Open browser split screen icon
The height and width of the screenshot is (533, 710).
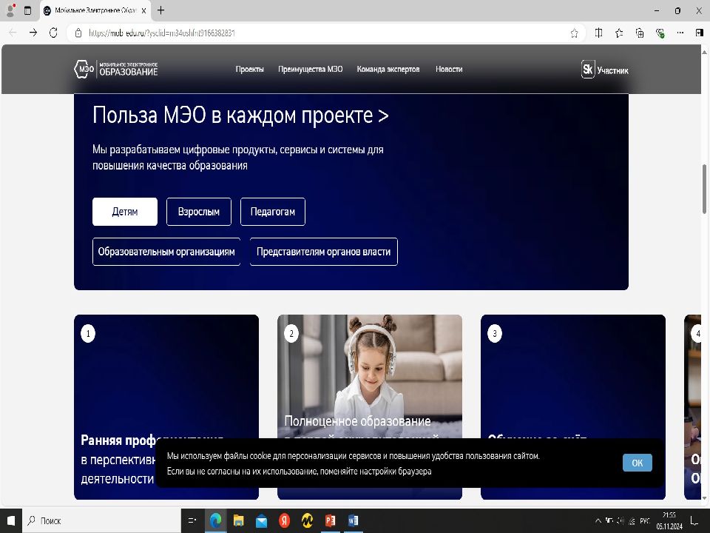click(598, 33)
